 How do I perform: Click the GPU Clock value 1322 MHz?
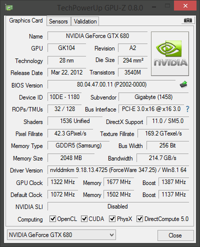tap(62, 182)
